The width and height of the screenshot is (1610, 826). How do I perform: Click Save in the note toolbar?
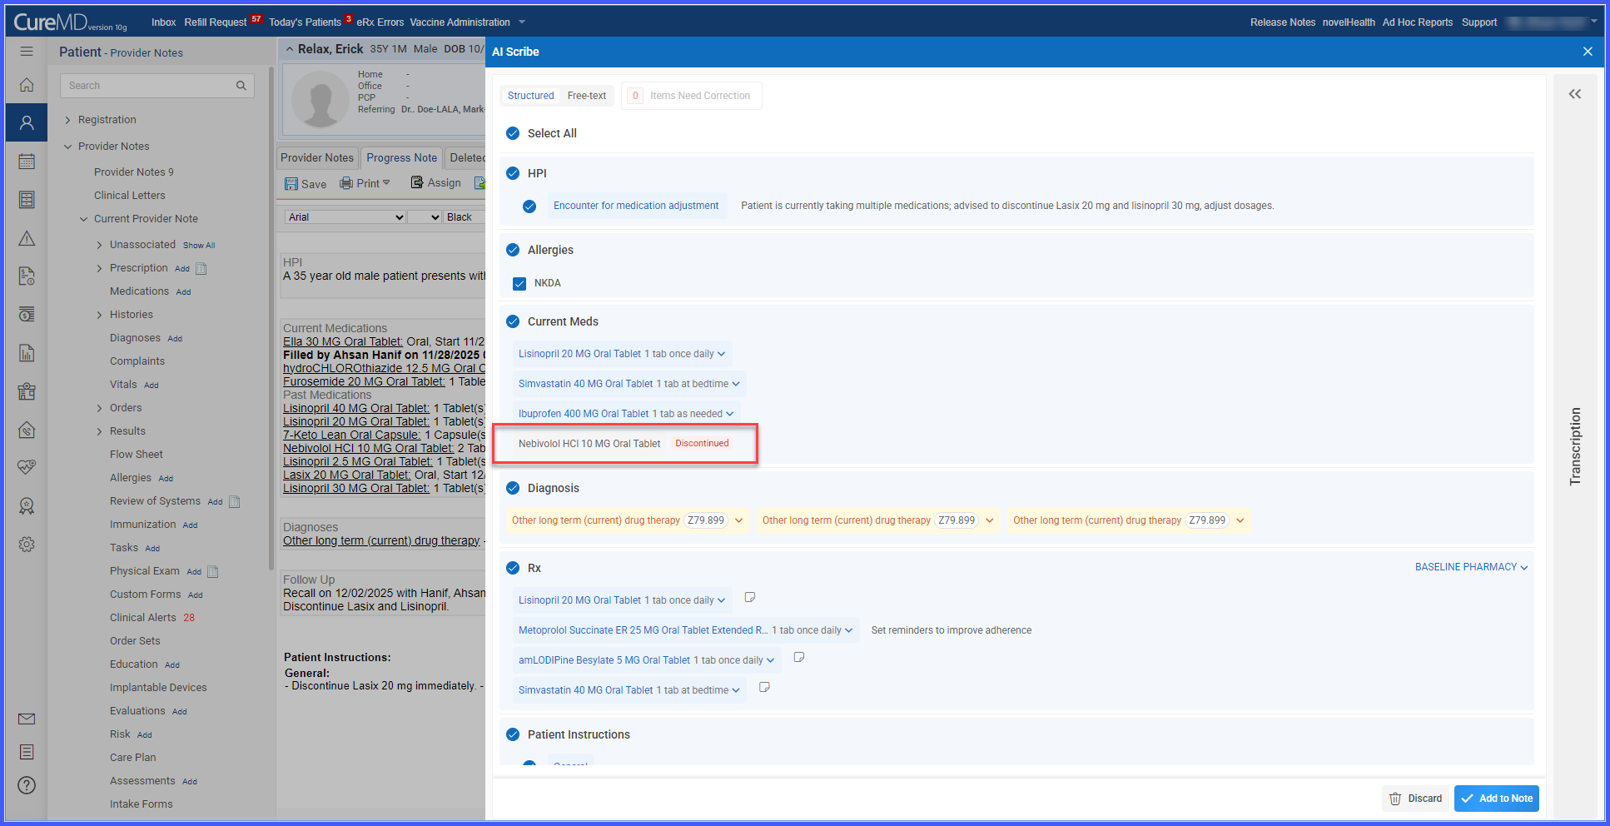306,184
